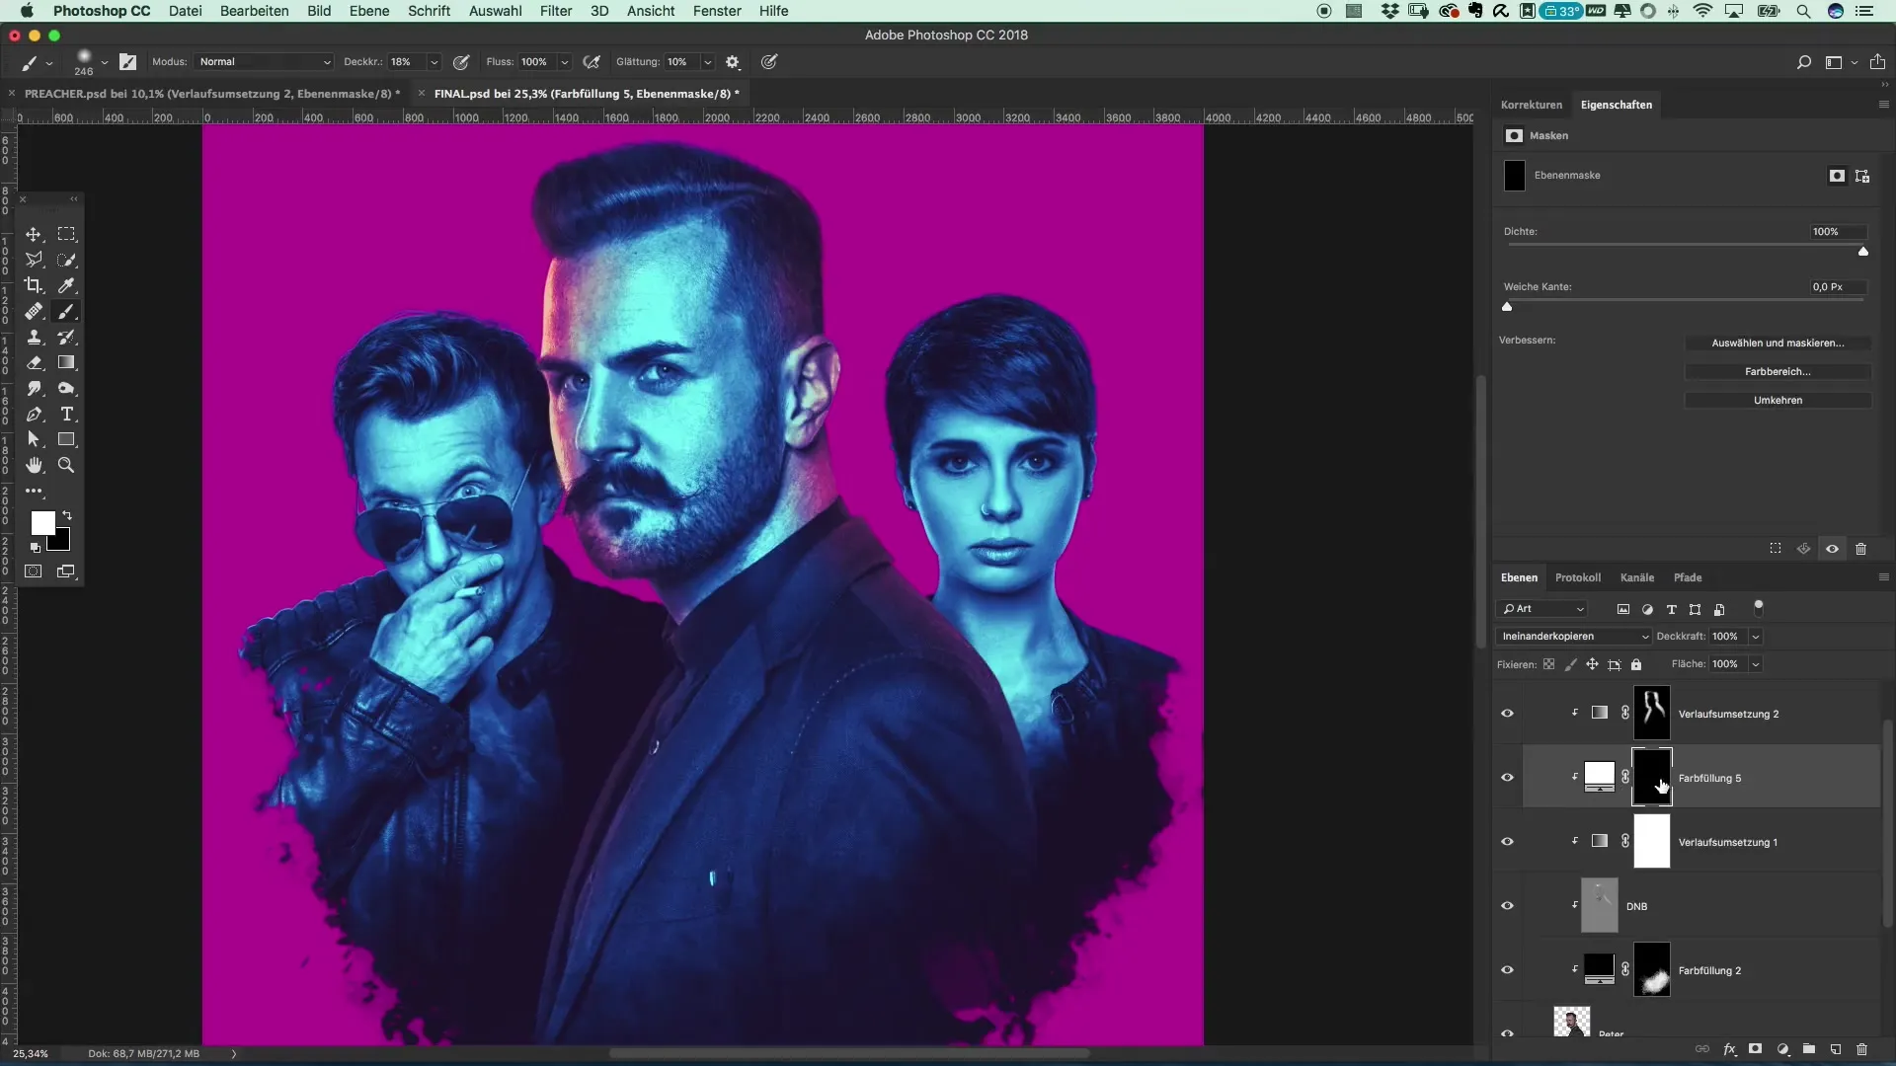The height and width of the screenshot is (1066, 1896).
Task: Select the Eyedropper tool
Action: coord(66,285)
